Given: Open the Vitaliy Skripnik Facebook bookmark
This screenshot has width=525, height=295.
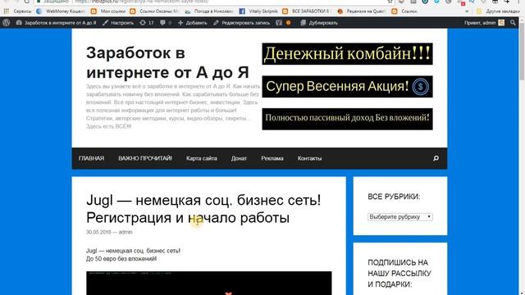Looking at the screenshot, I should point(258,11).
